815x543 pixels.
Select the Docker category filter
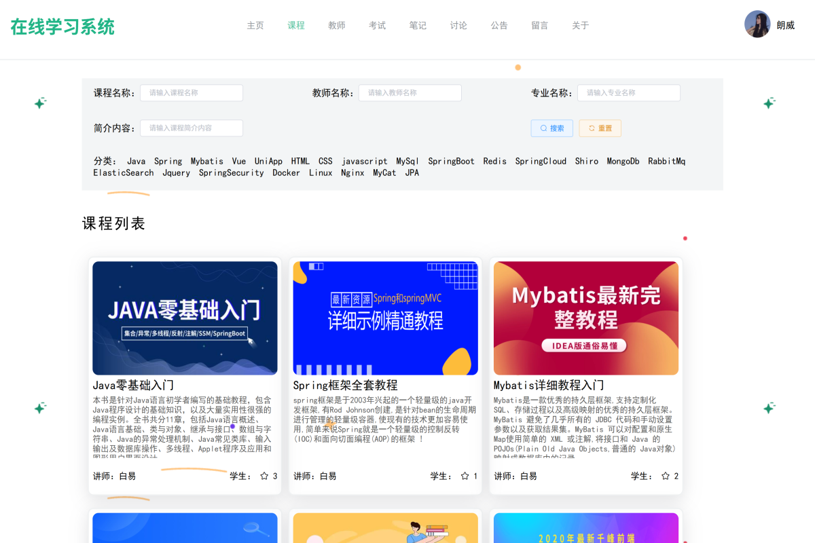pyautogui.click(x=286, y=172)
